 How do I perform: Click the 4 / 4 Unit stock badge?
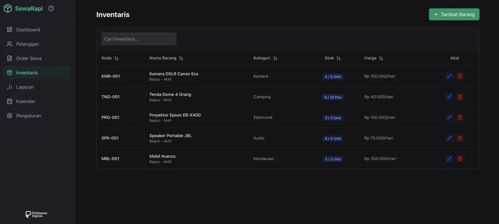pos(333,138)
